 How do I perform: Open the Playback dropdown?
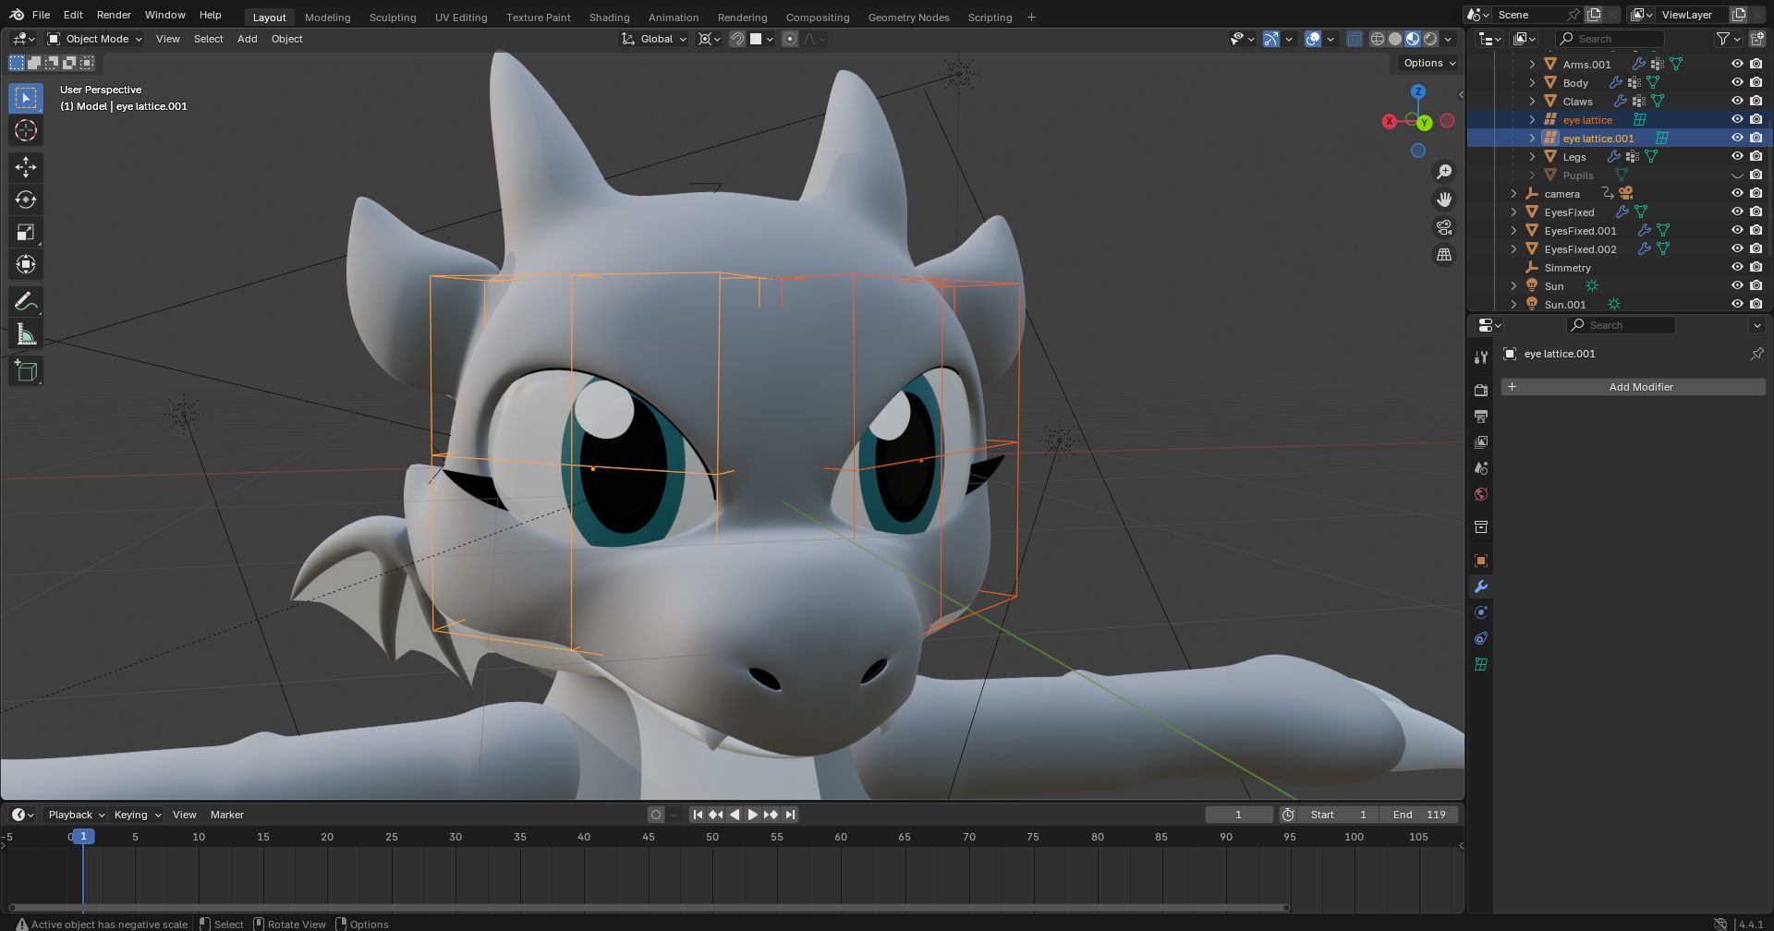point(76,815)
